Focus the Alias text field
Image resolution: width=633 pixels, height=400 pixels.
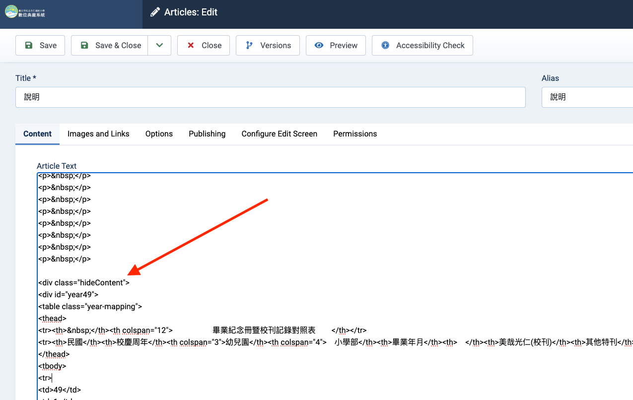[587, 97]
